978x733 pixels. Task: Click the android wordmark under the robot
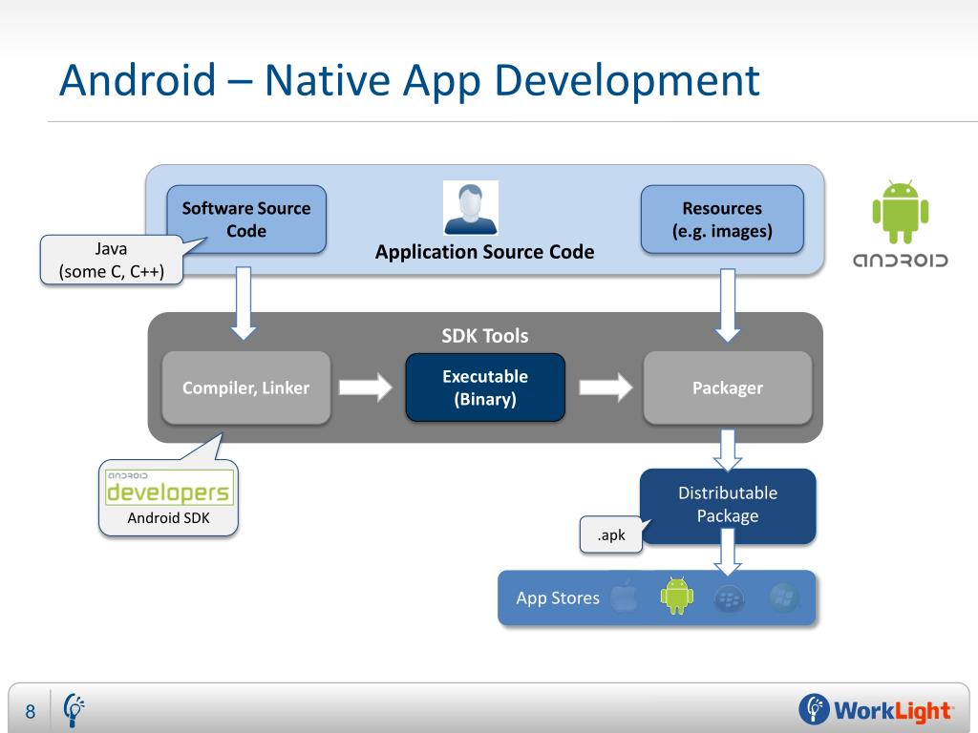coord(900,260)
